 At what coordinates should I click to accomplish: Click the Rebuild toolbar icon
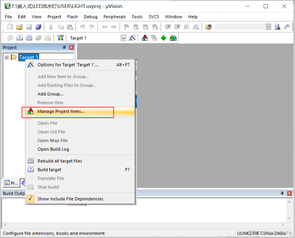29,38
